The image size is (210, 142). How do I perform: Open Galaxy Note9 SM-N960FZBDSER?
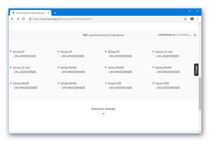[120, 70]
